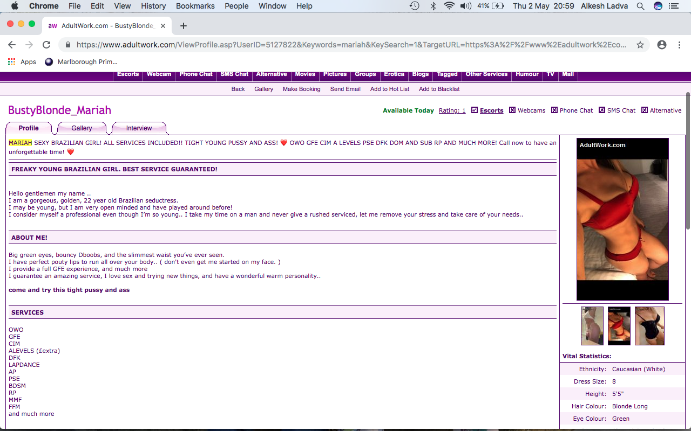This screenshot has width=691, height=431.
Task: Switch to the Interview tab
Action: click(x=139, y=128)
